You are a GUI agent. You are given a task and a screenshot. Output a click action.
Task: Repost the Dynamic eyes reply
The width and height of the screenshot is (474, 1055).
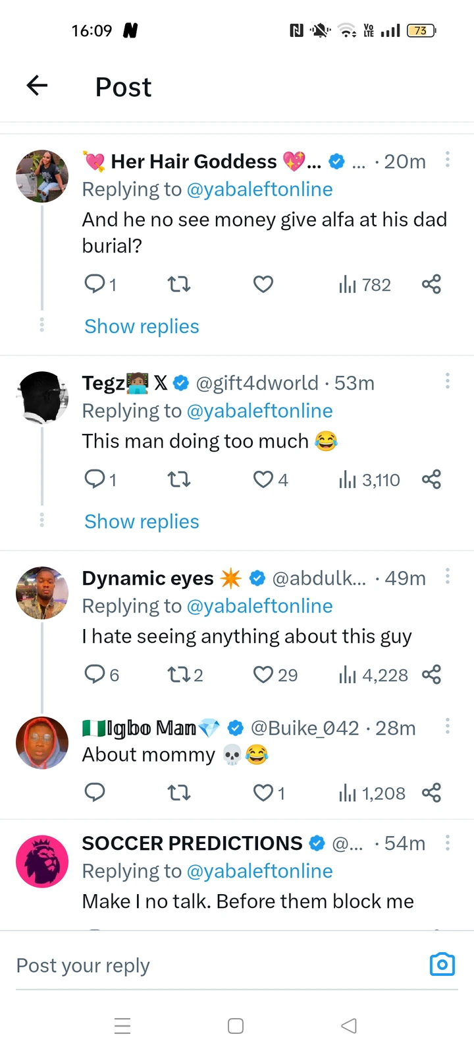coord(178,675)
